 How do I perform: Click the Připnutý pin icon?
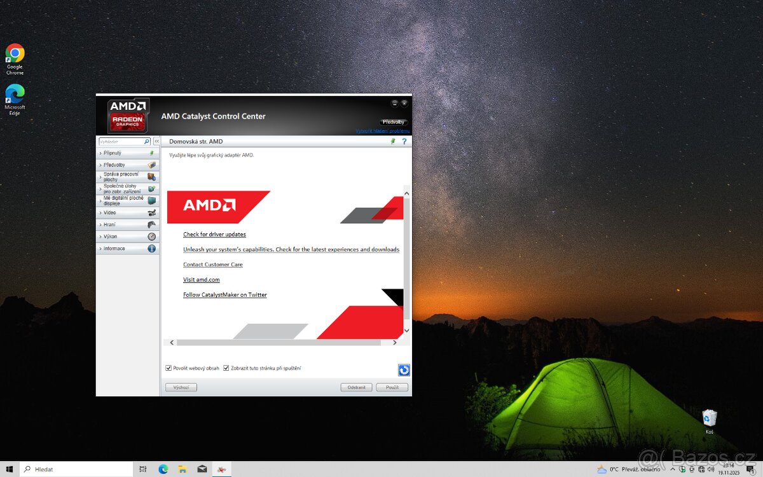pyautogui.click(x=151, y=153)
